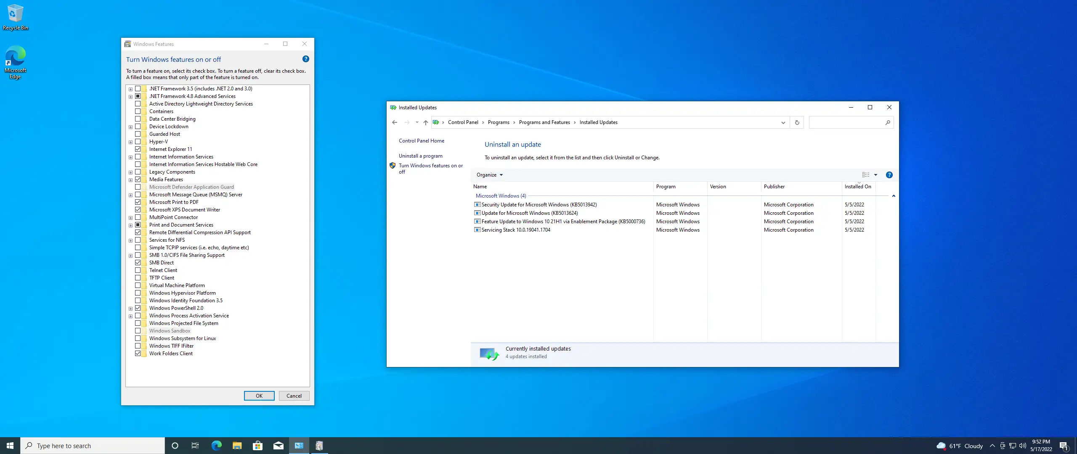
Task: Tick the Windows Subsystem for Linux checkbox
Action: [x=138, y=338]
